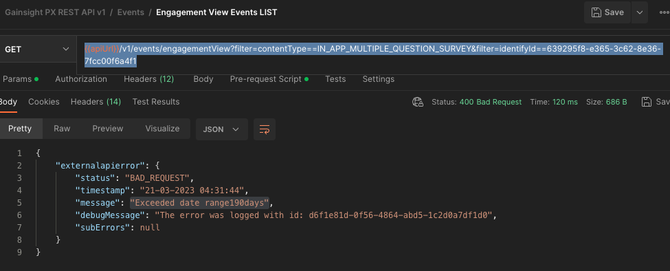Open the Headers (12) request tab

pos(148,79)
